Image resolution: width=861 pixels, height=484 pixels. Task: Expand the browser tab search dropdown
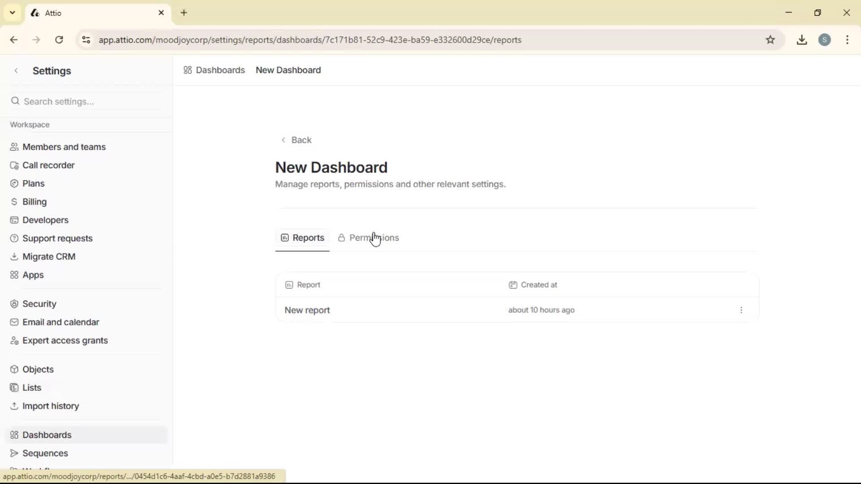[x=12, y=13]
